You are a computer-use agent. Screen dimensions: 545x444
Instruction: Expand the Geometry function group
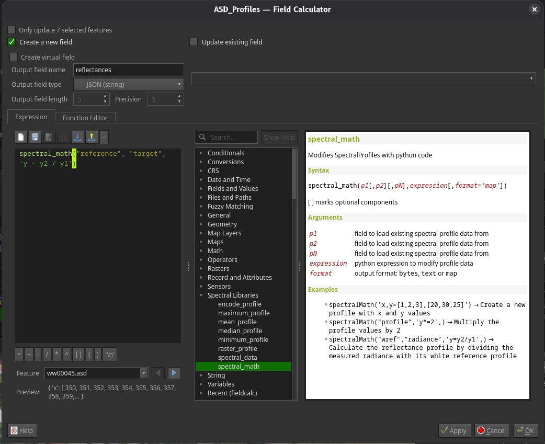coord(201,224)
